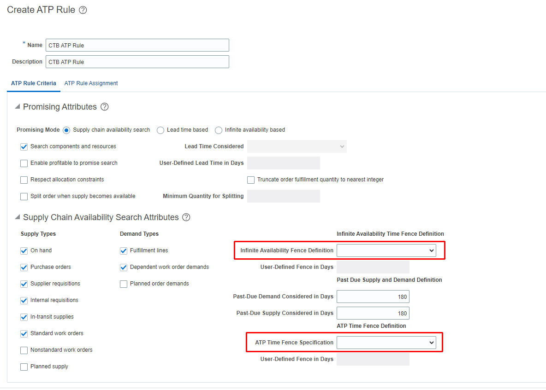Enable profitable to promise search
Viewport: 546px width, 390px height.
click(x=24, y=163)
